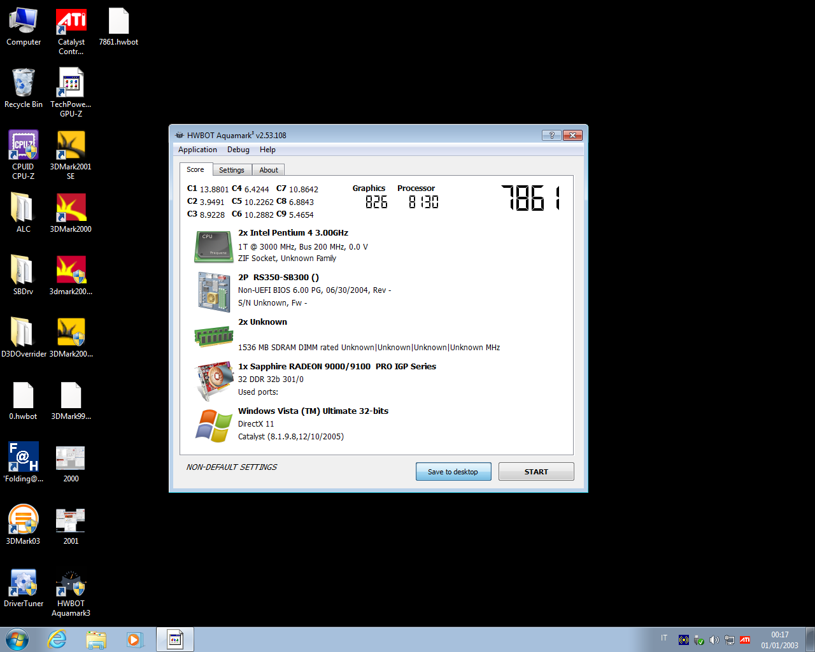Click the START benchmark button

(536, 472)
